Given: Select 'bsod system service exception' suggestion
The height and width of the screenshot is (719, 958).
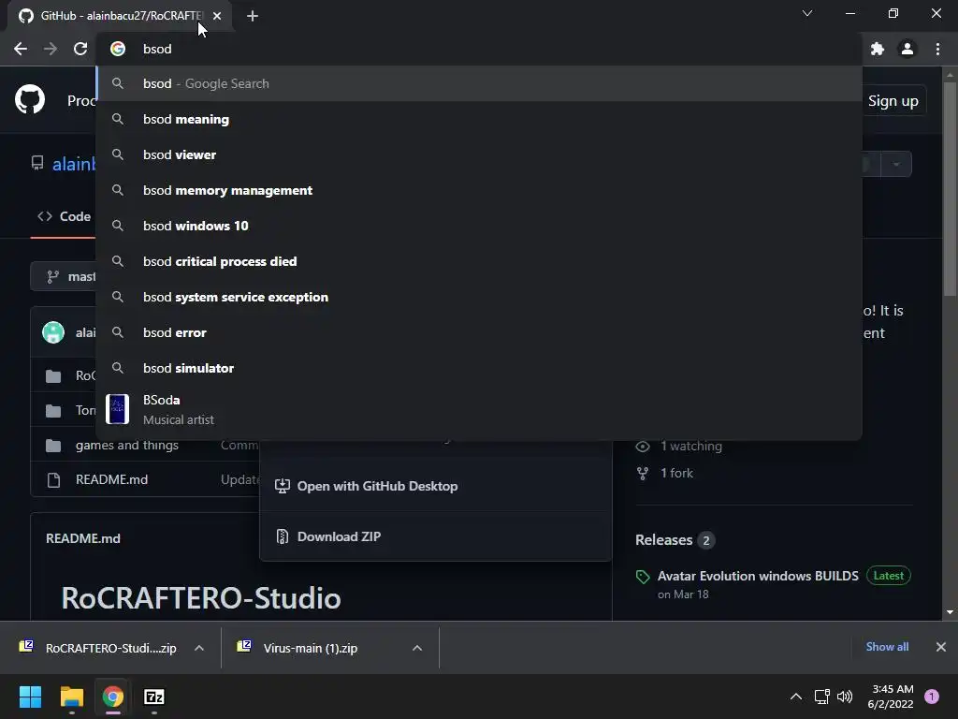Looking at the screenshot, I should click(x=479, y=297).
